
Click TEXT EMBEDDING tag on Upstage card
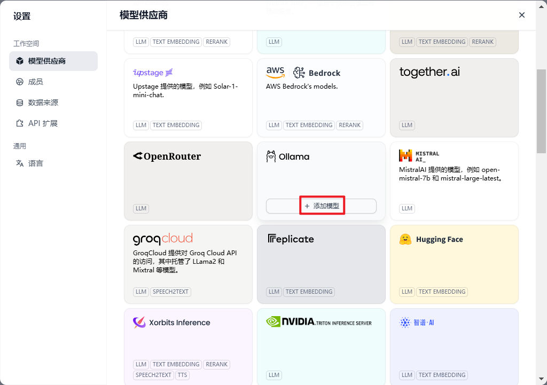(176, 125)
